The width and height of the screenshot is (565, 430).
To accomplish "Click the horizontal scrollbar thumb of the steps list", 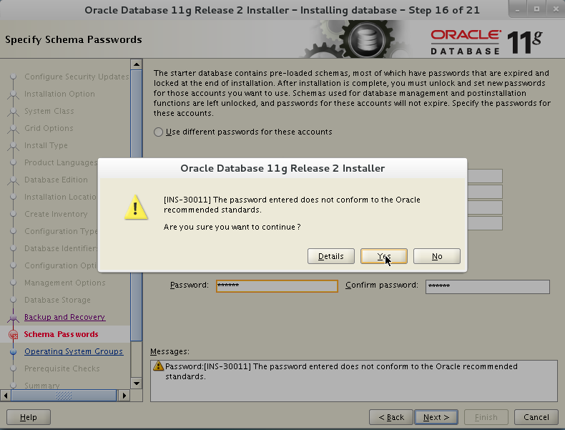I will point(64,396).
